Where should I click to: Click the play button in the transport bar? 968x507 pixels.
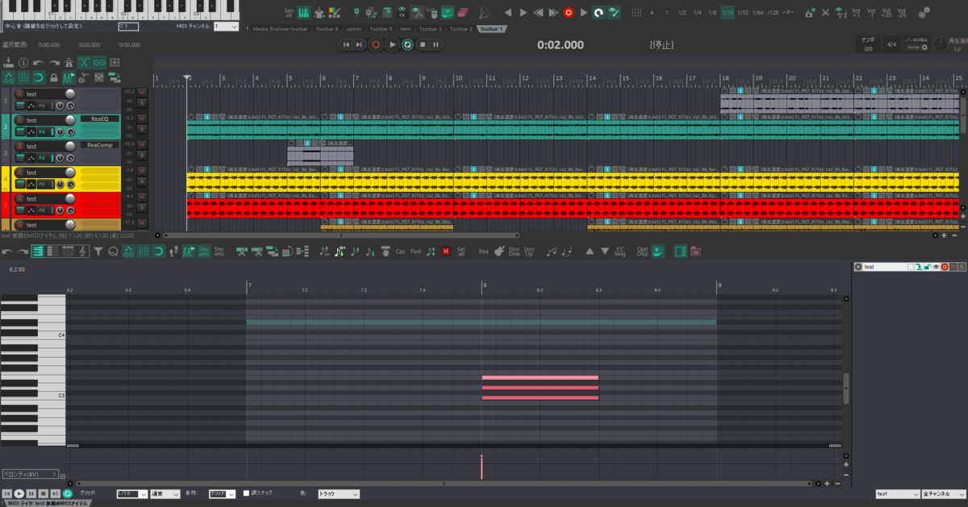pyautogui.click(x=392, y=44)
